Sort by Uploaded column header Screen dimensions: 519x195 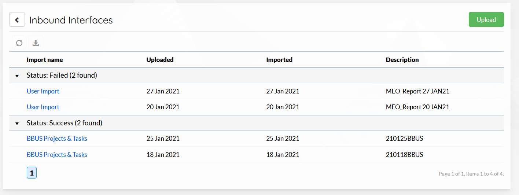tap(160, 60)
